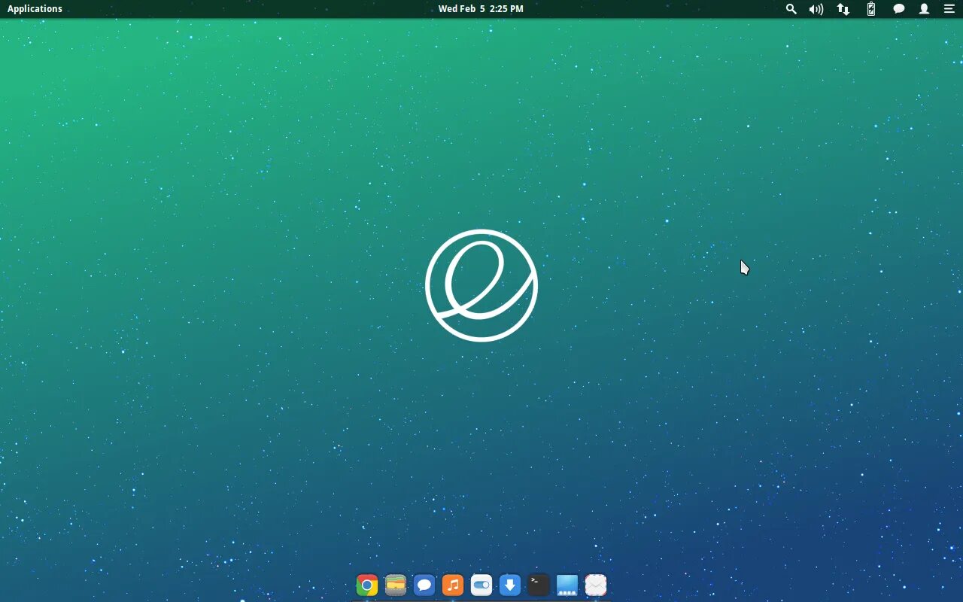Open the download arrow app in dock
Viewport: 963px width, 602px height.
tap(510, 585)
